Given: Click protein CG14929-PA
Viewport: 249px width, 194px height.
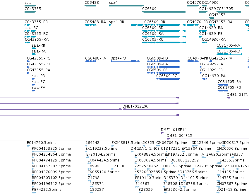Looking at the screenshot, I should [x=201, y=67].
